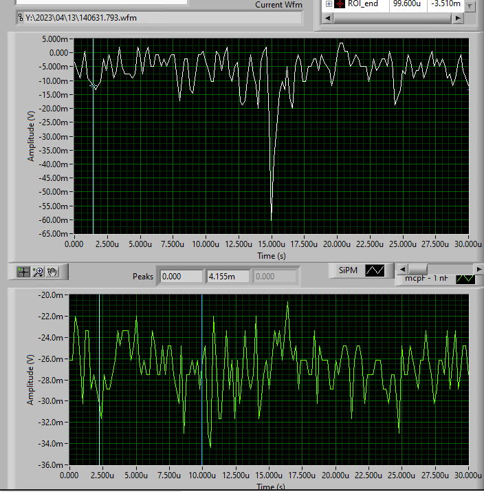Image resolution: width=484 pixels, height=492 pixels.
Task: Open the SiPM plot style icon
Action: [x=375, y=270]
